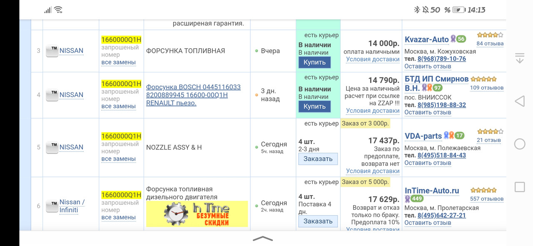Tap the Android home circle button
Viewport: 533px width, 246px height.
(520, 144)
